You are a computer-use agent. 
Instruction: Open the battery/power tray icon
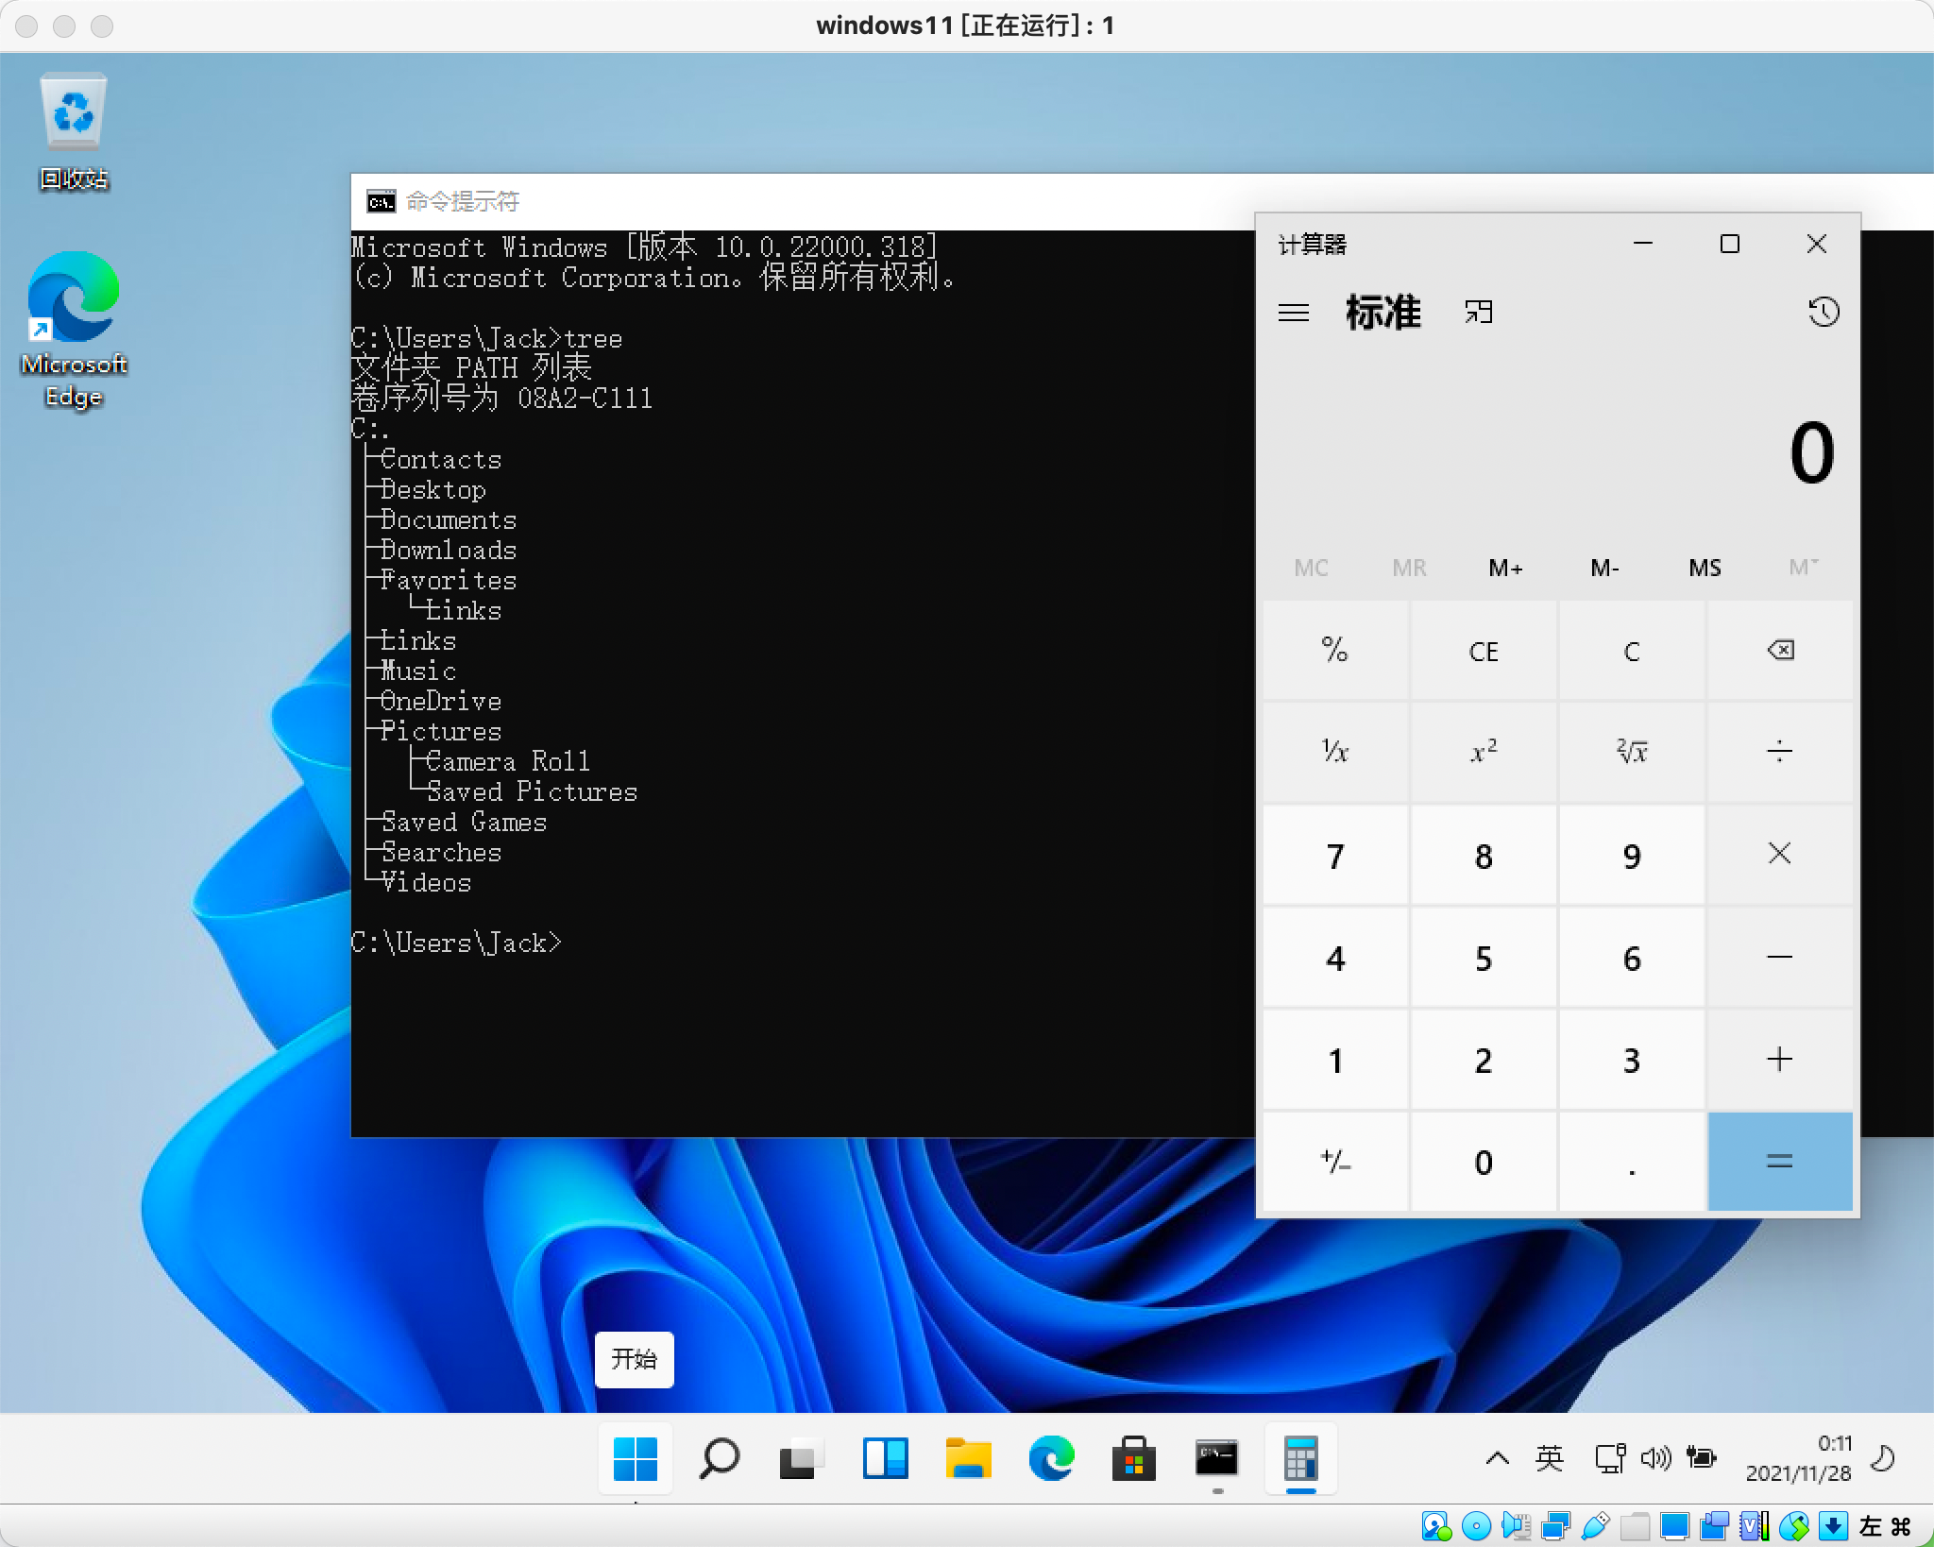(1702, 1459)
